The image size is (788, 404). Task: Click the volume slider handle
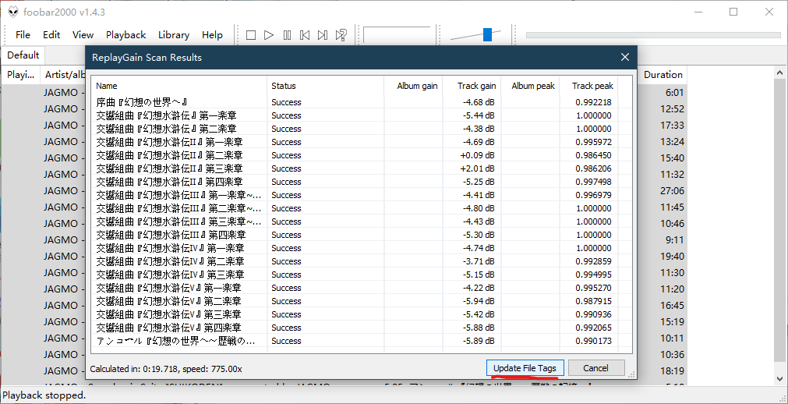tap(487, 34)
